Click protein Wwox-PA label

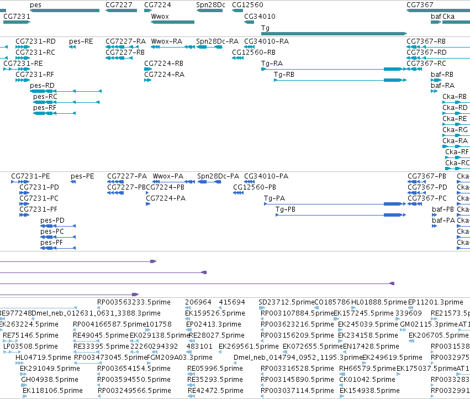[168, 176]
